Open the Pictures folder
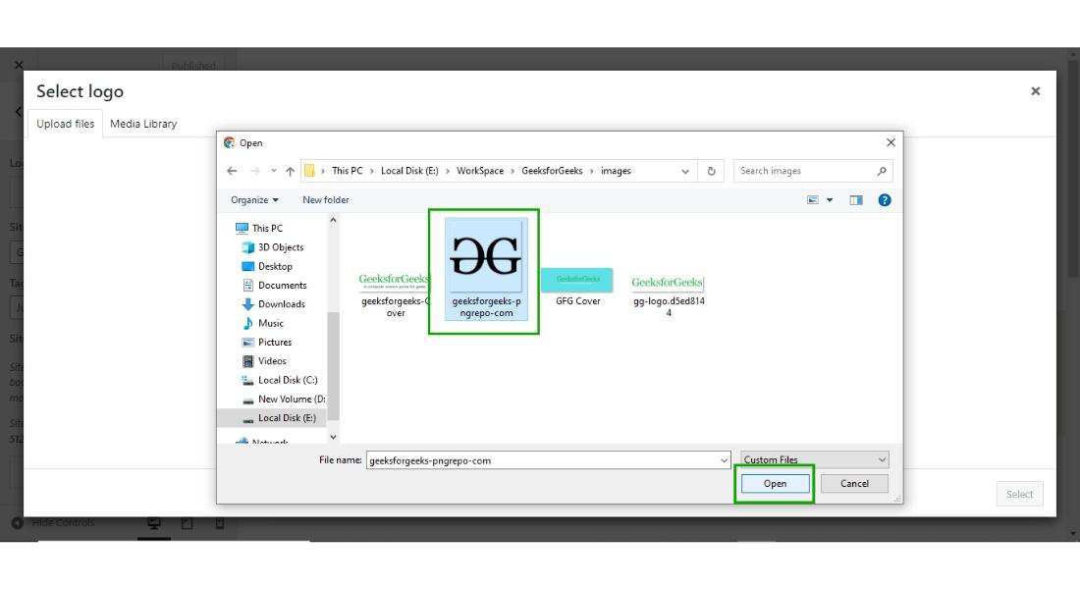Screen dimensions: 1080x589 click(x=266, y=343)
